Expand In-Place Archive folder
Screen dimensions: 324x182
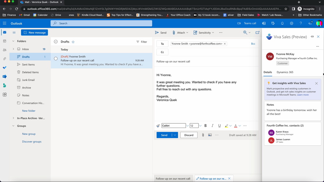pos(13,118)
